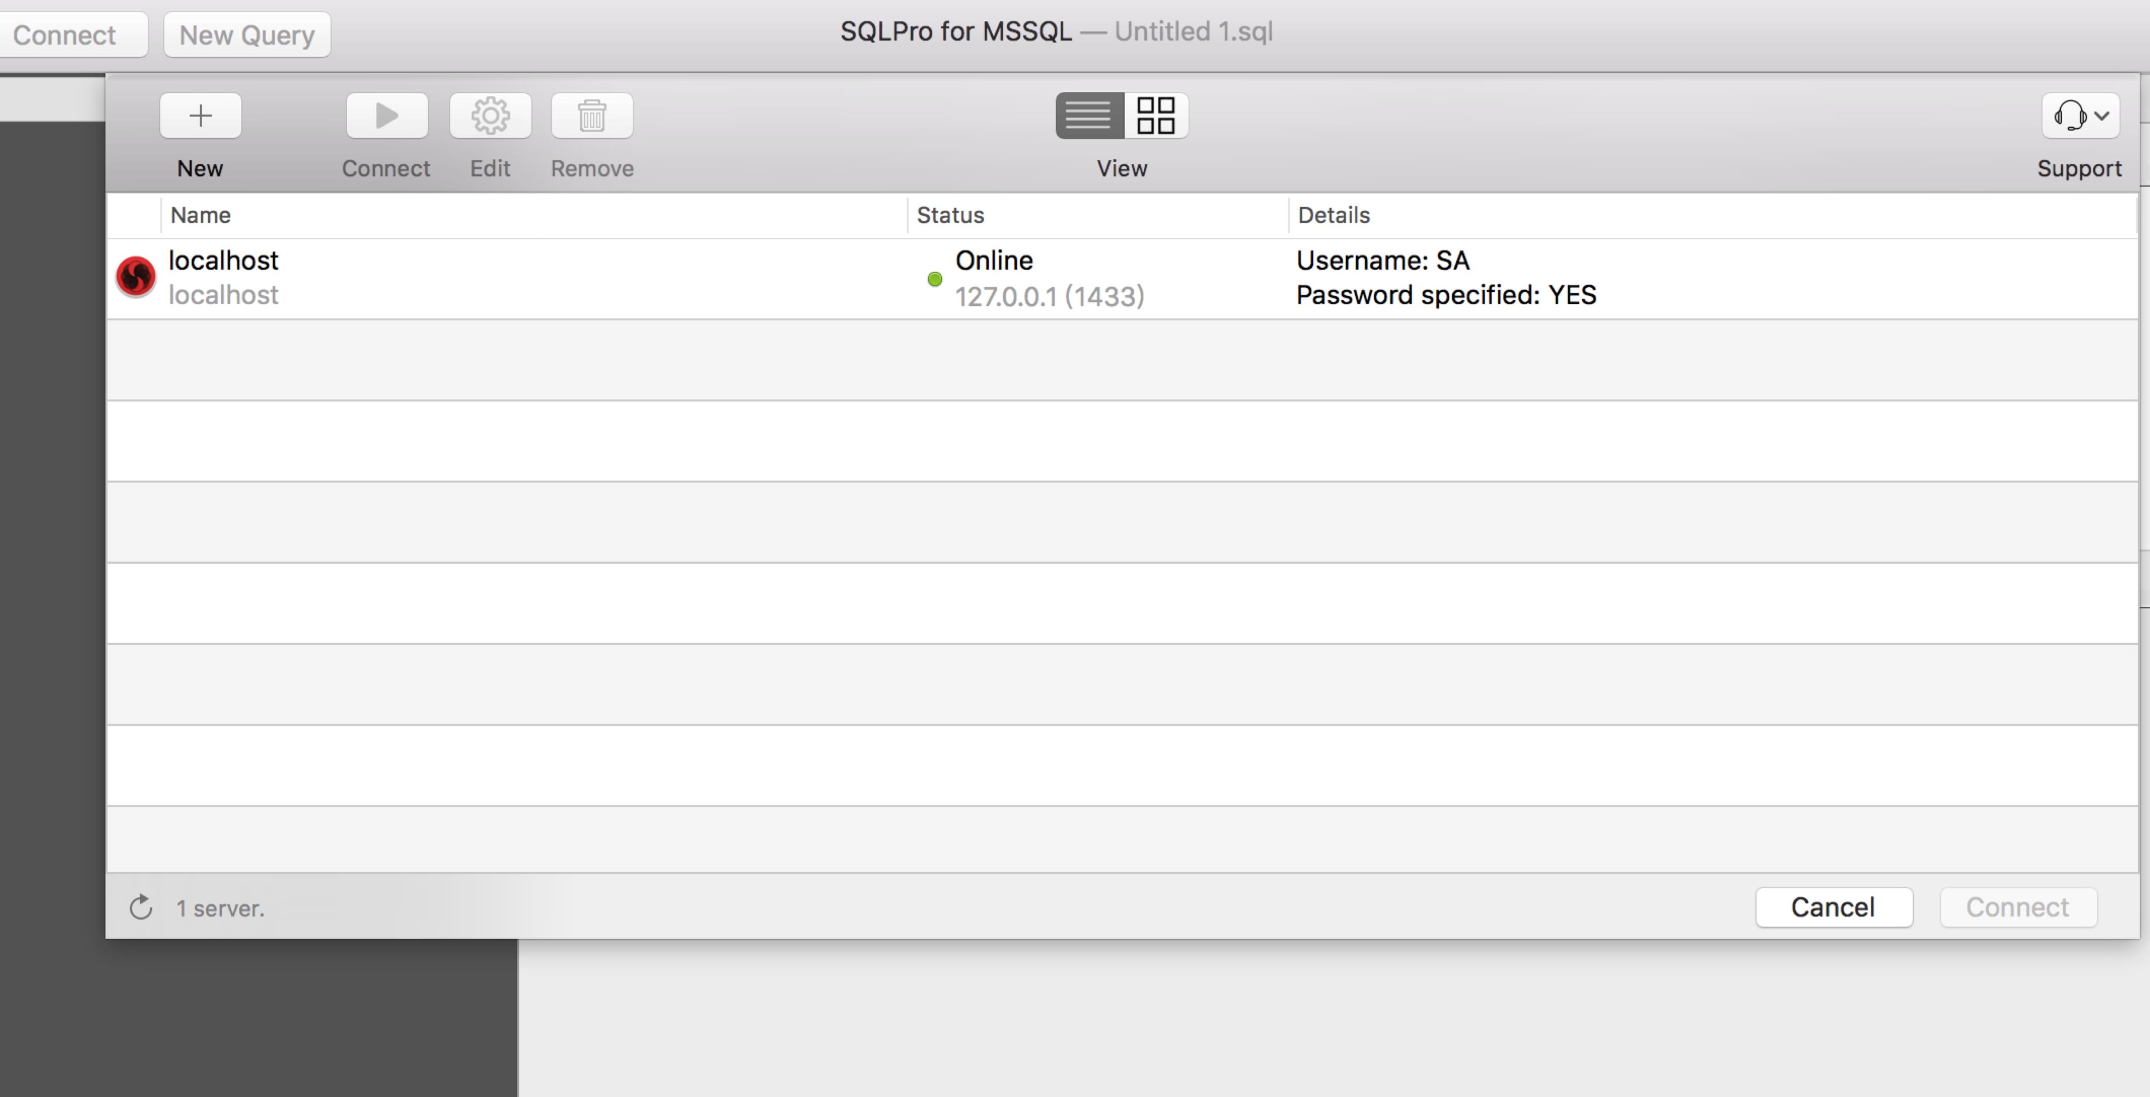
Task: Click the bottom-right Connect button
Action: tap(2017, 907)
